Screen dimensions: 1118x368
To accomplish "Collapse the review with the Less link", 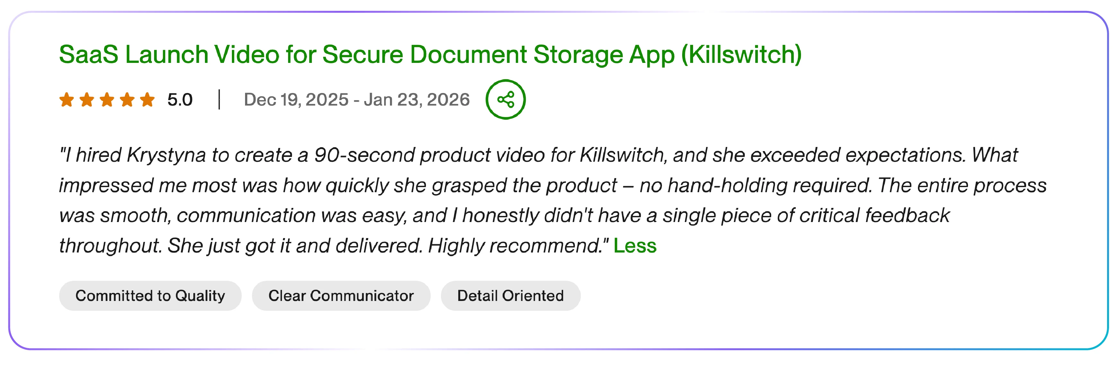I will (x=635, y=246).
